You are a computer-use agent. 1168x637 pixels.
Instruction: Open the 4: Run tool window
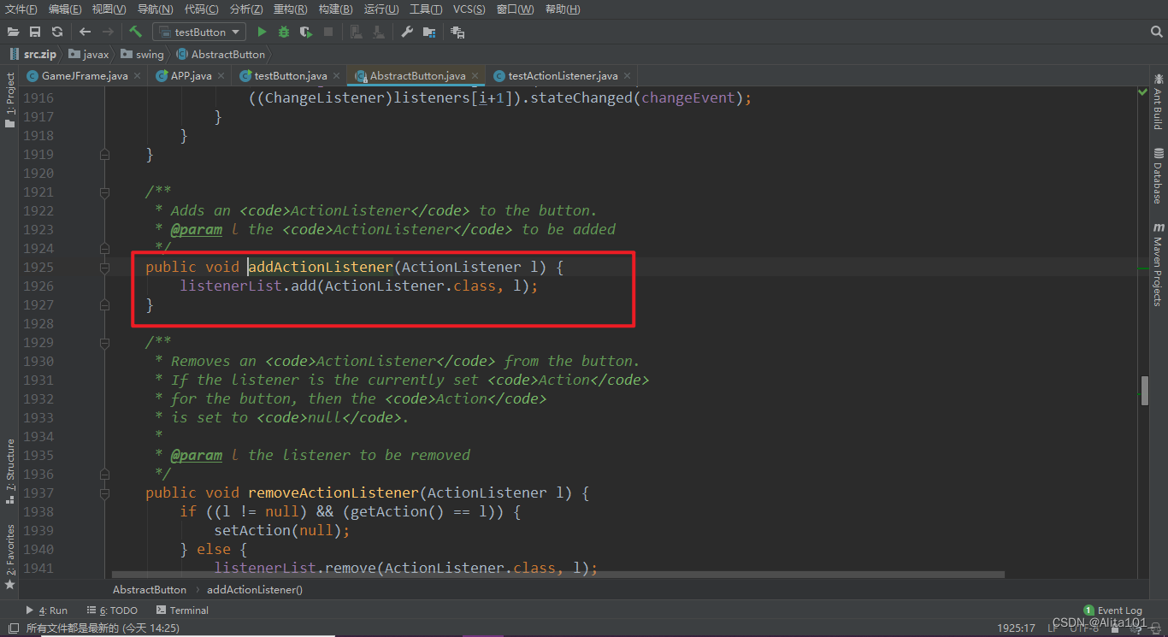point(47,610)
